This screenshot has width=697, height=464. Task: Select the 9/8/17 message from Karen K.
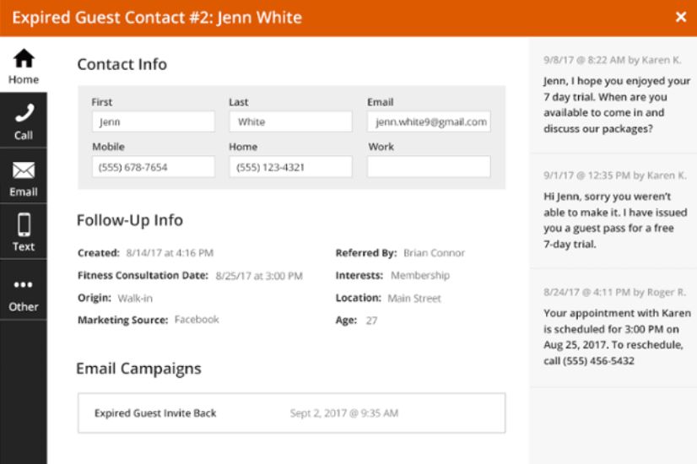click(x=613, y=97)
